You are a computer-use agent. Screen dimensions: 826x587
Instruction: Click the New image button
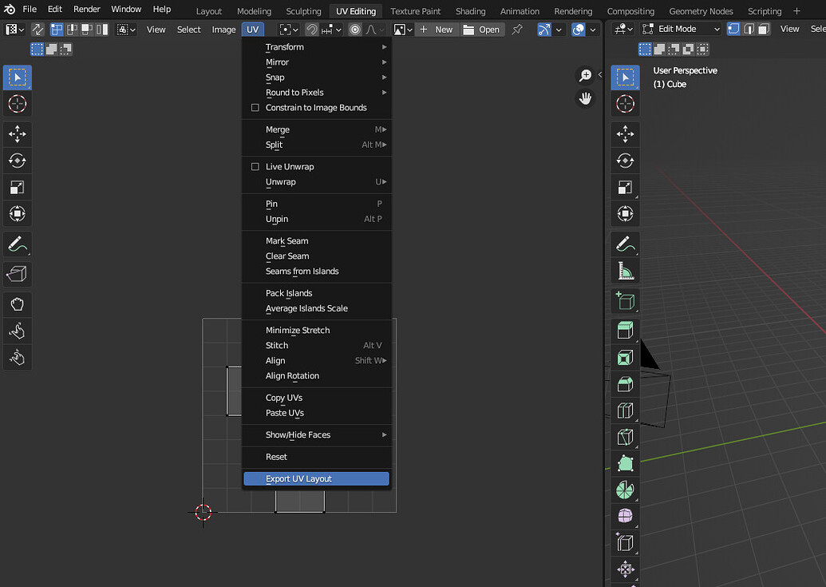point(437,30)
